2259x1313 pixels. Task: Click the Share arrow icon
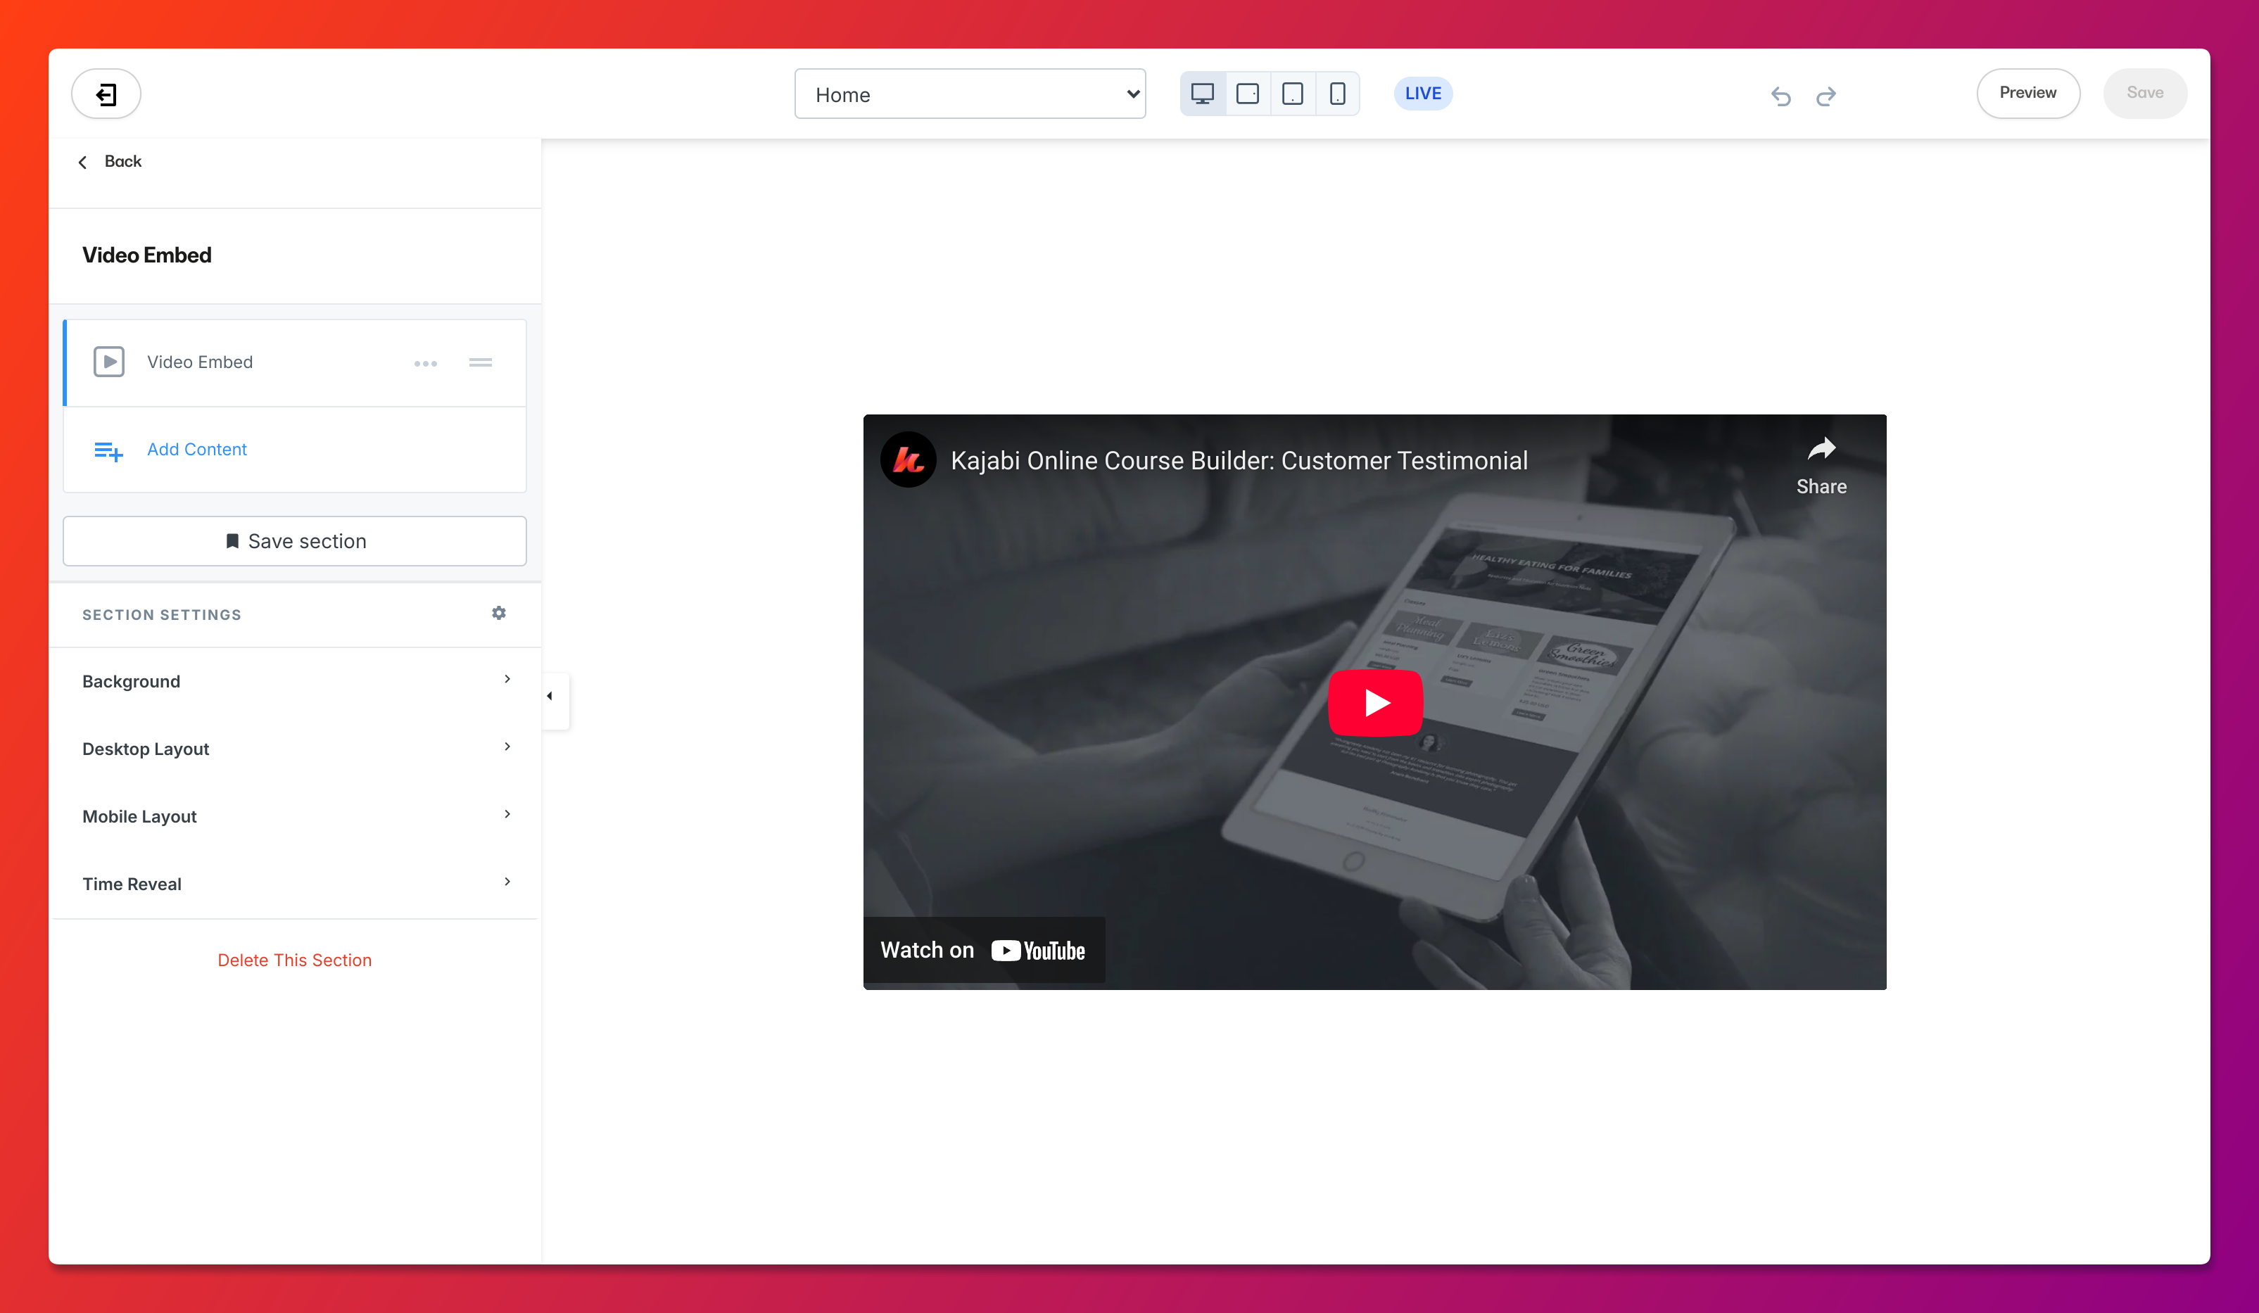[1821, 448]
